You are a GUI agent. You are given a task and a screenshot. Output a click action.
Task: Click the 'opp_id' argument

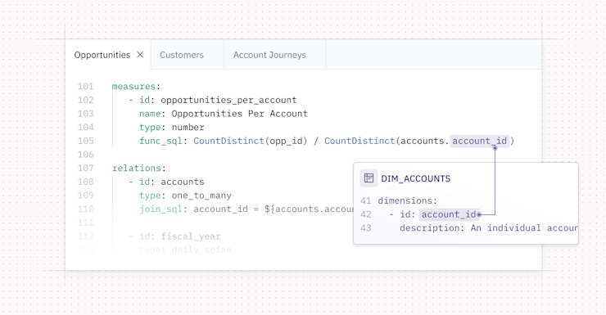[286, 141]
